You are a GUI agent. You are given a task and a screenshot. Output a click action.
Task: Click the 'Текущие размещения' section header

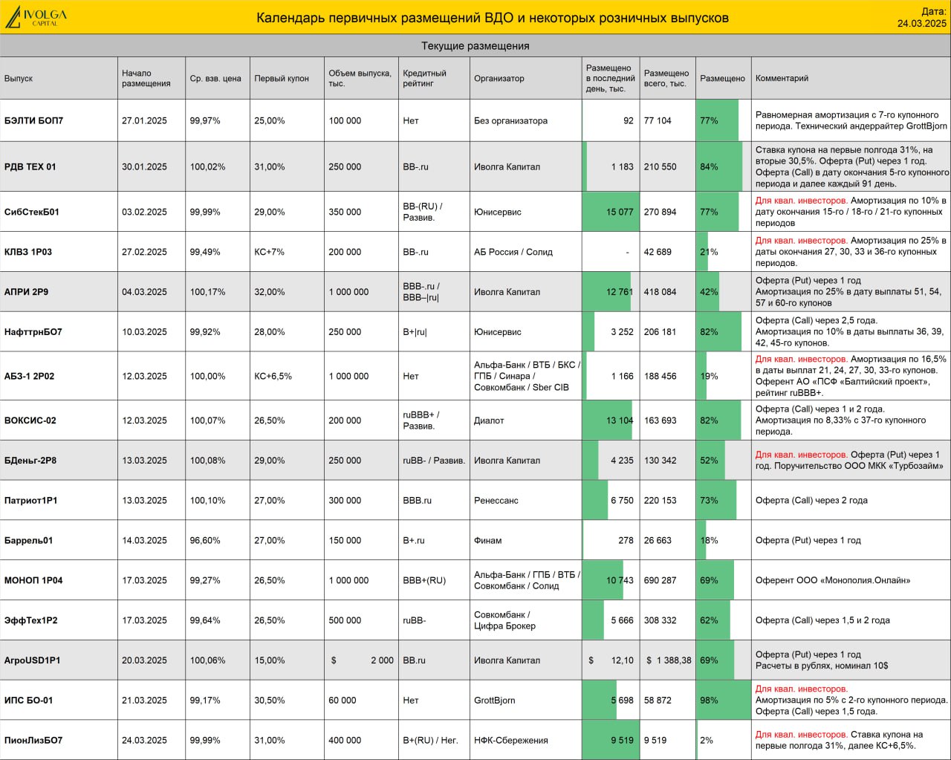[x=475, y=46]
